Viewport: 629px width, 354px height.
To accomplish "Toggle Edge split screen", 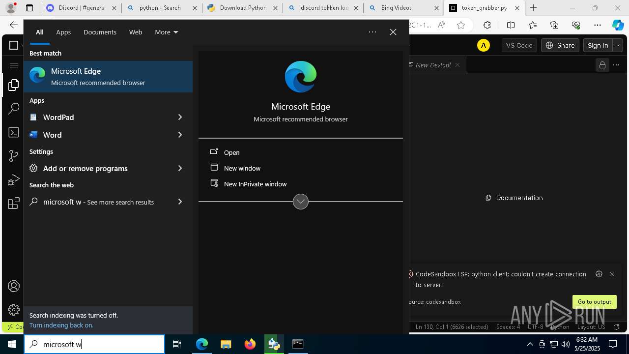I will 511,25.
